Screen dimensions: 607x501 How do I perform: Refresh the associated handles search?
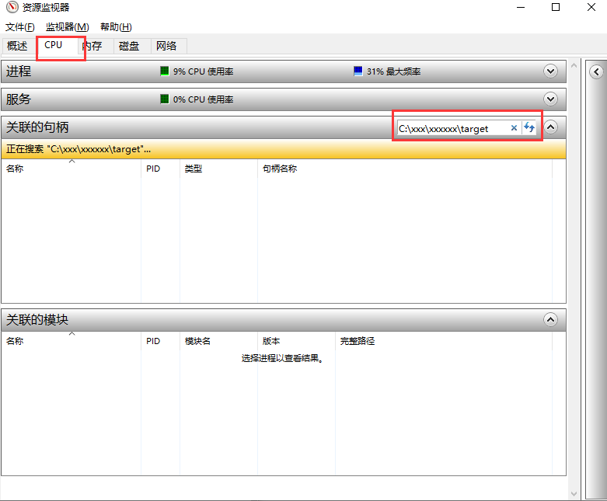[529, 128]
